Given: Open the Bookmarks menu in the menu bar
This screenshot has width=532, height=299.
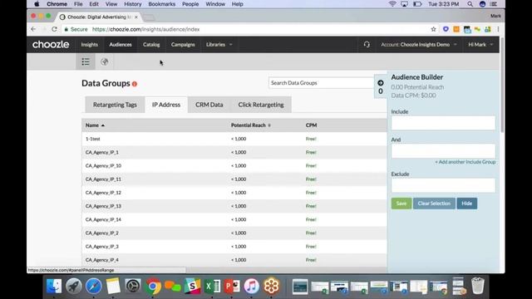Looking at the screenshot, I should click(x=162, y=4).
